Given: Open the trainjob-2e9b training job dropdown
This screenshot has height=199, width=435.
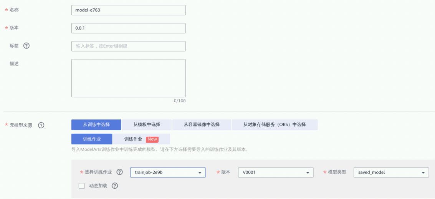Looking at the screenshot, I should (168, 172).
